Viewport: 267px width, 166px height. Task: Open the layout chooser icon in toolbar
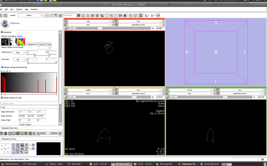click(141, 15)
